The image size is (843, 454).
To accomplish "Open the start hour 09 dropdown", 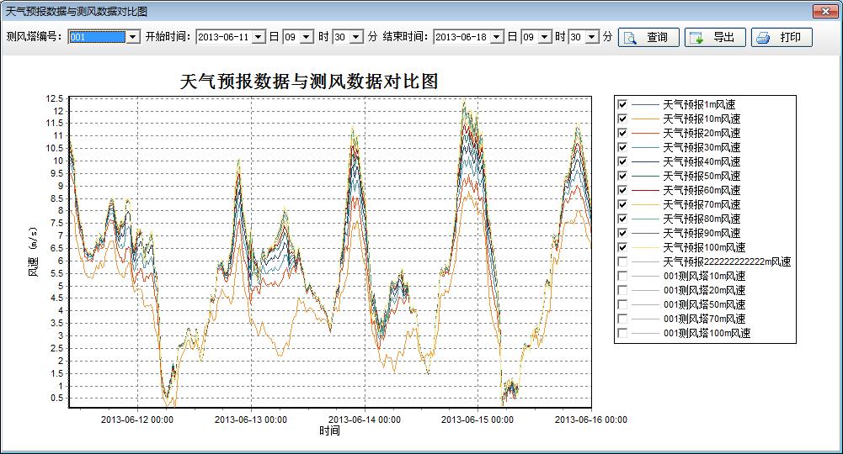I will 307,37.
